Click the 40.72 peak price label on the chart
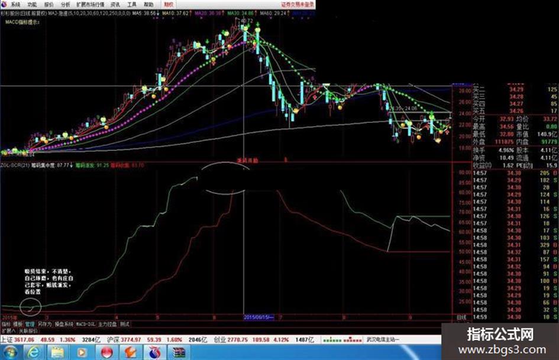This screenshot has height=360, width=559. pyautogui.click(x=247, y=21)
